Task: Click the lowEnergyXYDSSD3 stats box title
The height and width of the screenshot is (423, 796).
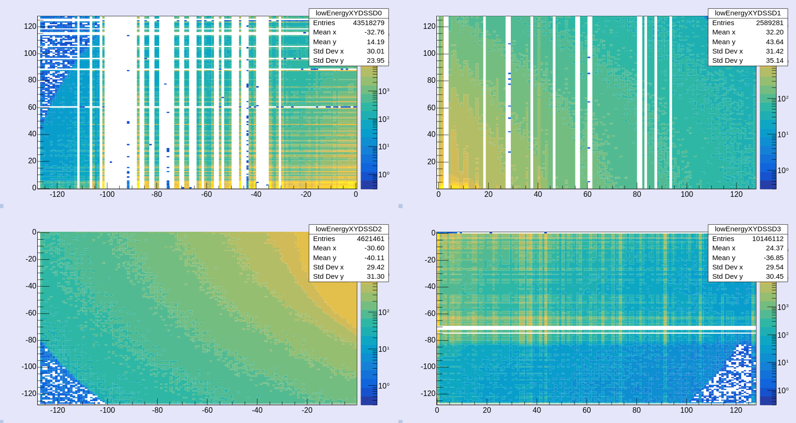Action: tap(747, 229)
